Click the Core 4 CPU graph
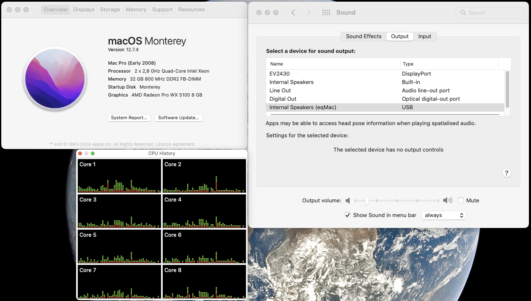The width and height of the screenshot is (531, 301). point(204,211)
